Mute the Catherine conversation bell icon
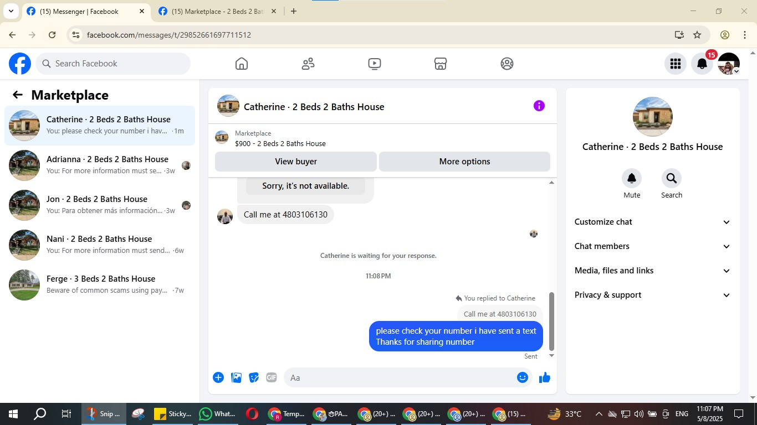The image size is (757, 425). (x=632, y=178)
